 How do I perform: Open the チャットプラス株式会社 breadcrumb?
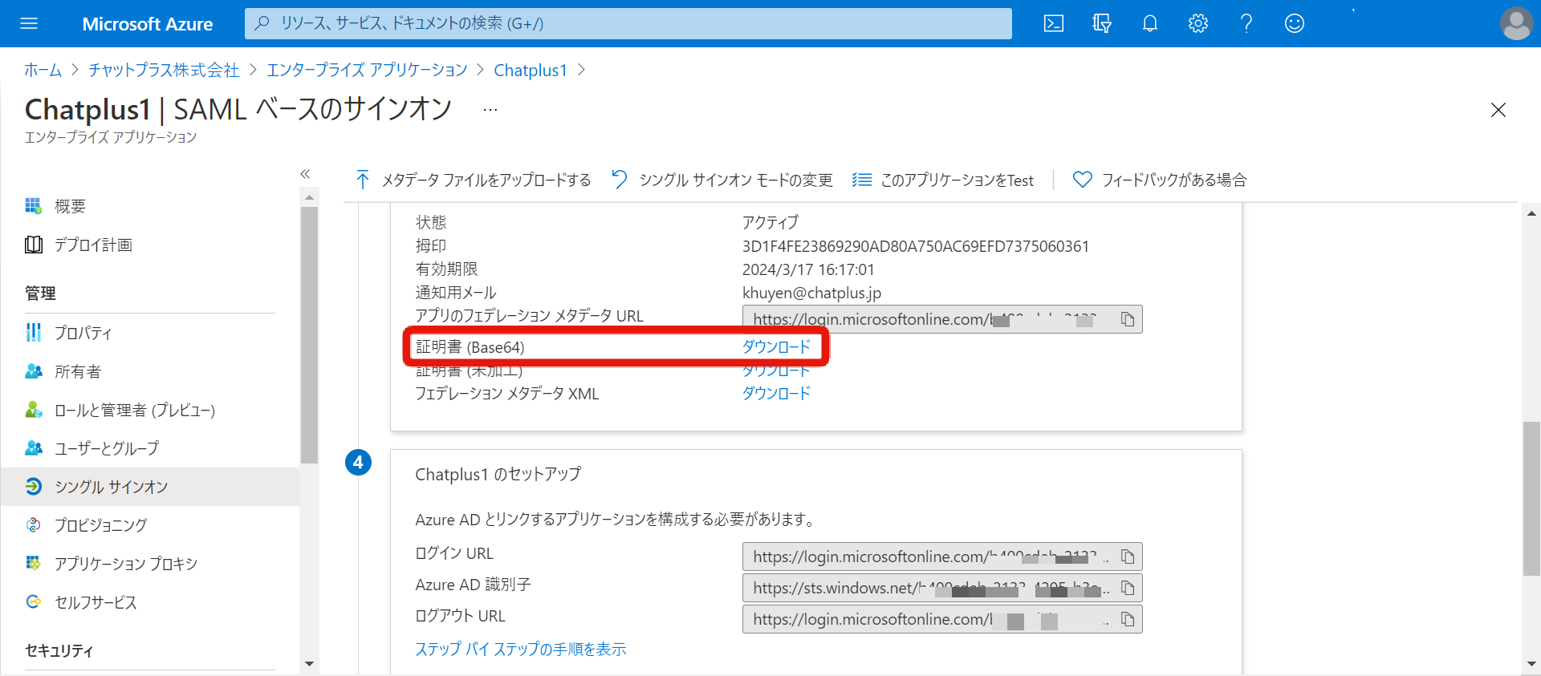click(164, 71)
